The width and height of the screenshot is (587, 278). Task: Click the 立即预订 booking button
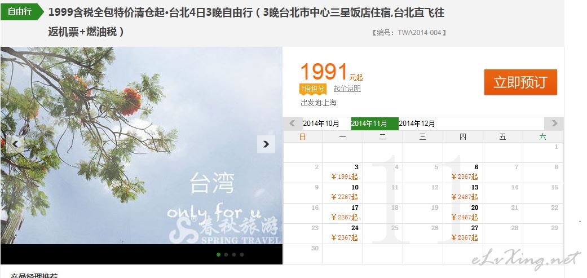[520, 82]
